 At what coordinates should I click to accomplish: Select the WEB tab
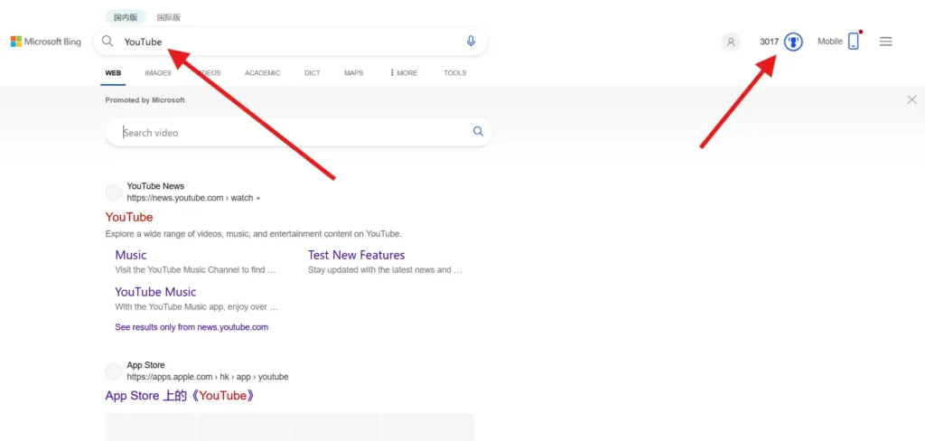[x=113, y=72]
